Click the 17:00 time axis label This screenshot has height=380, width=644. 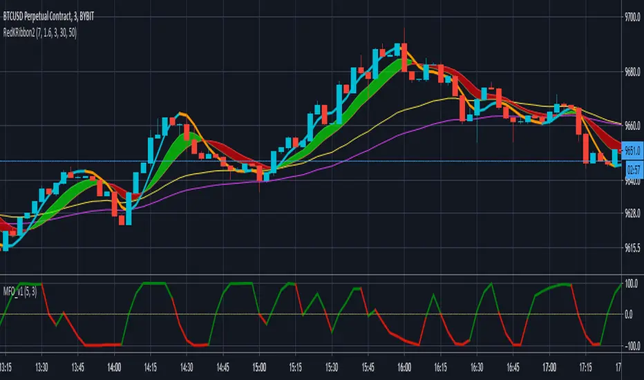549,368
